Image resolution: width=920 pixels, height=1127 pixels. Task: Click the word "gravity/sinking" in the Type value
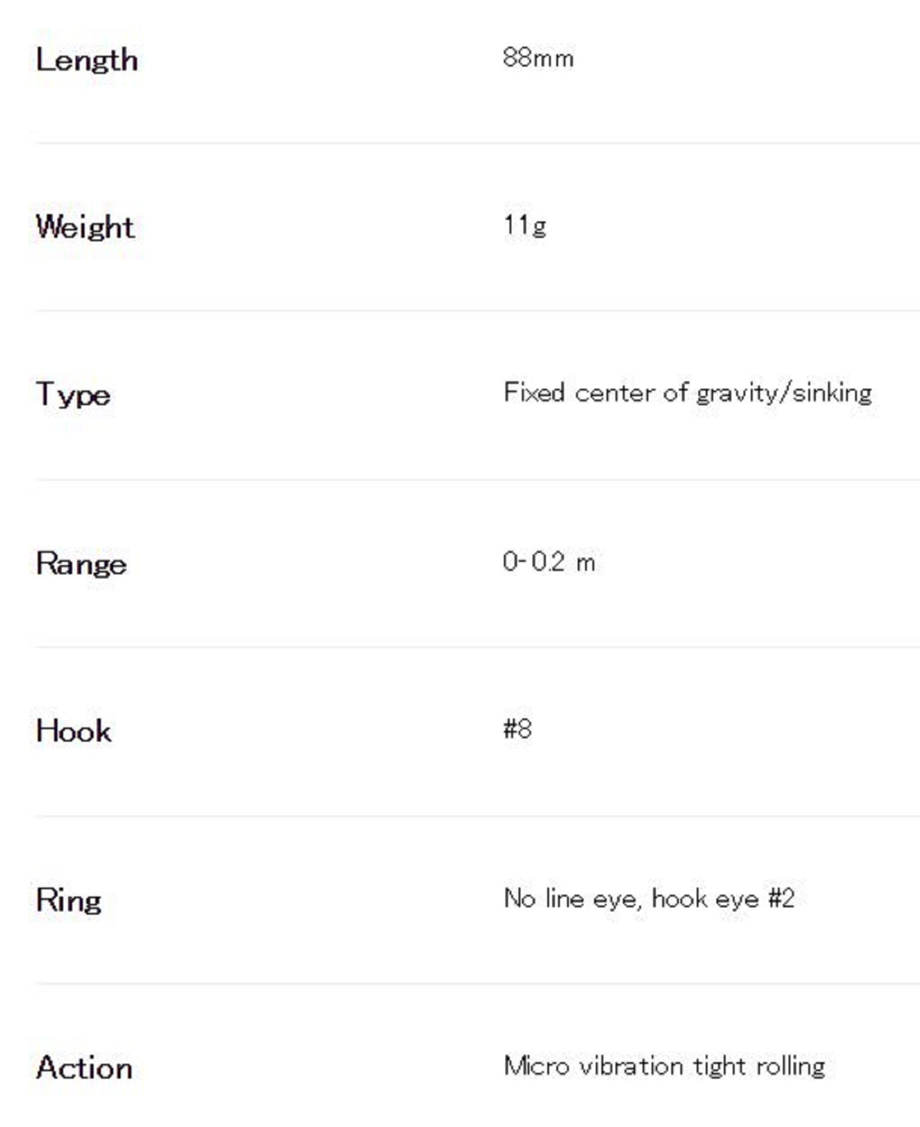pyautogui.click(x=784, y=393)
